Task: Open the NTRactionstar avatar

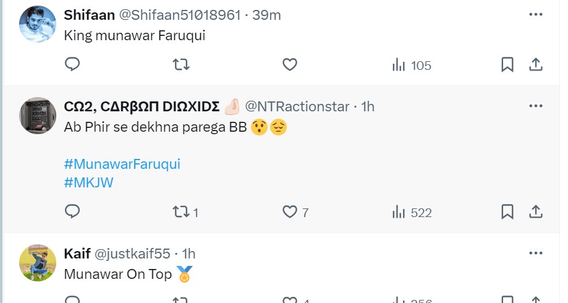Action: pos(38,115)
